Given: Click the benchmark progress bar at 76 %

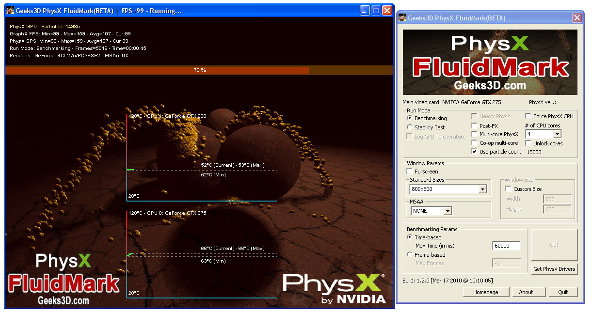Looking at the screenshot, I should tap(199, 70).
